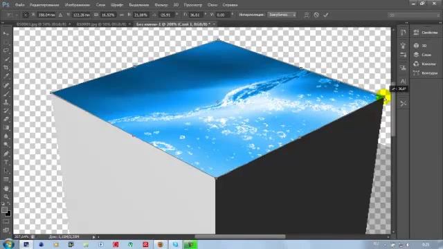The height and width of the screenshot is (249, 443).
Task: Click the rotation angle input field
Action: 165,15
